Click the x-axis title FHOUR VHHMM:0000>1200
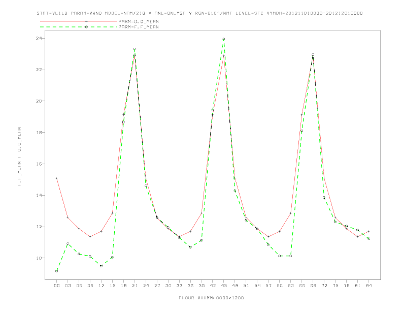The width and height of the screenshot is (402, 311). [211, 298]
